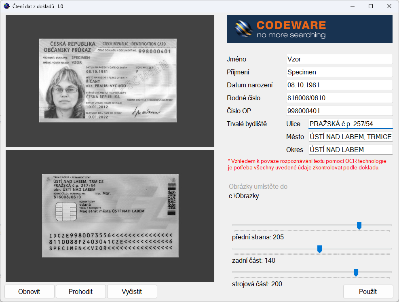Screen dimensions: 399x302
Task: Click the Okres input field
Action: tap(350, 150)
